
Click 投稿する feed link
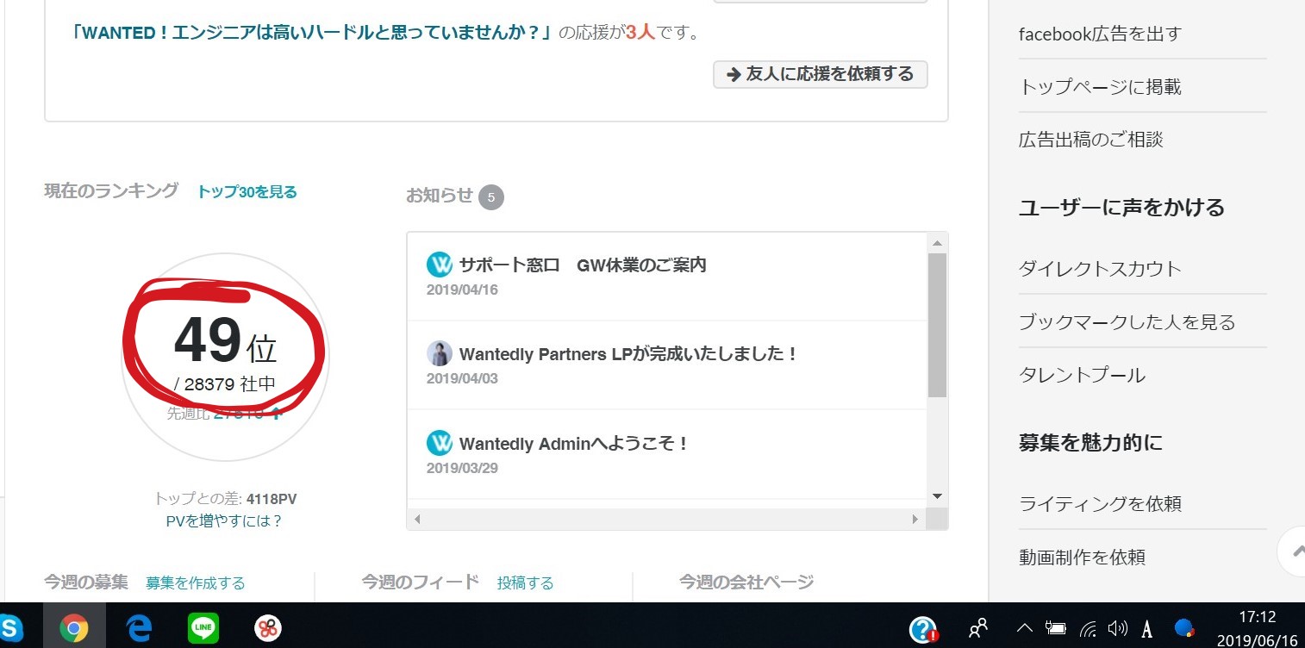[x=526, y=583]
